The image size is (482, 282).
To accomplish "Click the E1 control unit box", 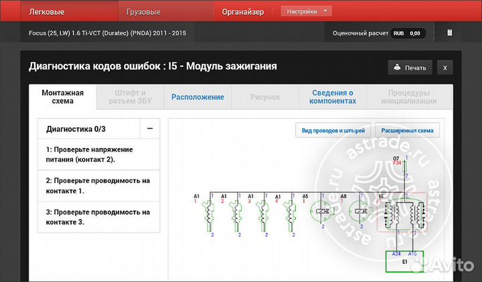I will click(x=404, y=262).
